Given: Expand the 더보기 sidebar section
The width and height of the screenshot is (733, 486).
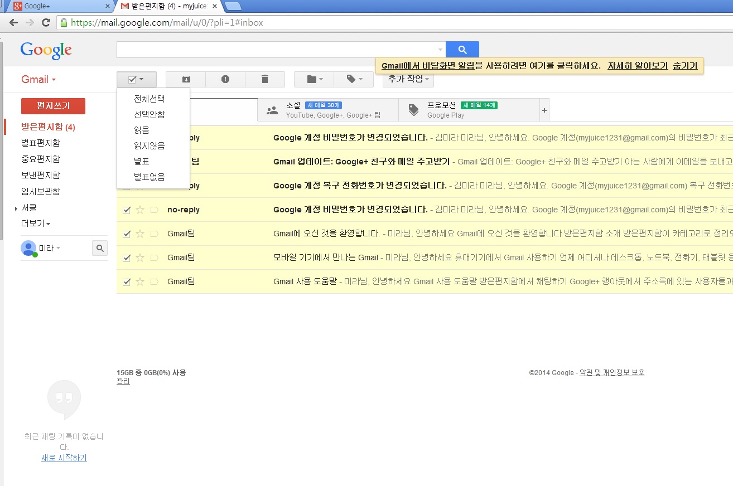Looking at the screenshot, I should pos(36,223).
